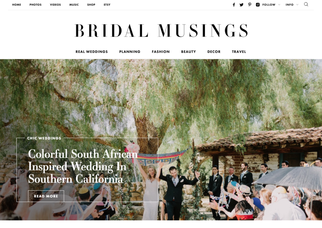Open the Instagram icon
322x228 pixels.
258,5
